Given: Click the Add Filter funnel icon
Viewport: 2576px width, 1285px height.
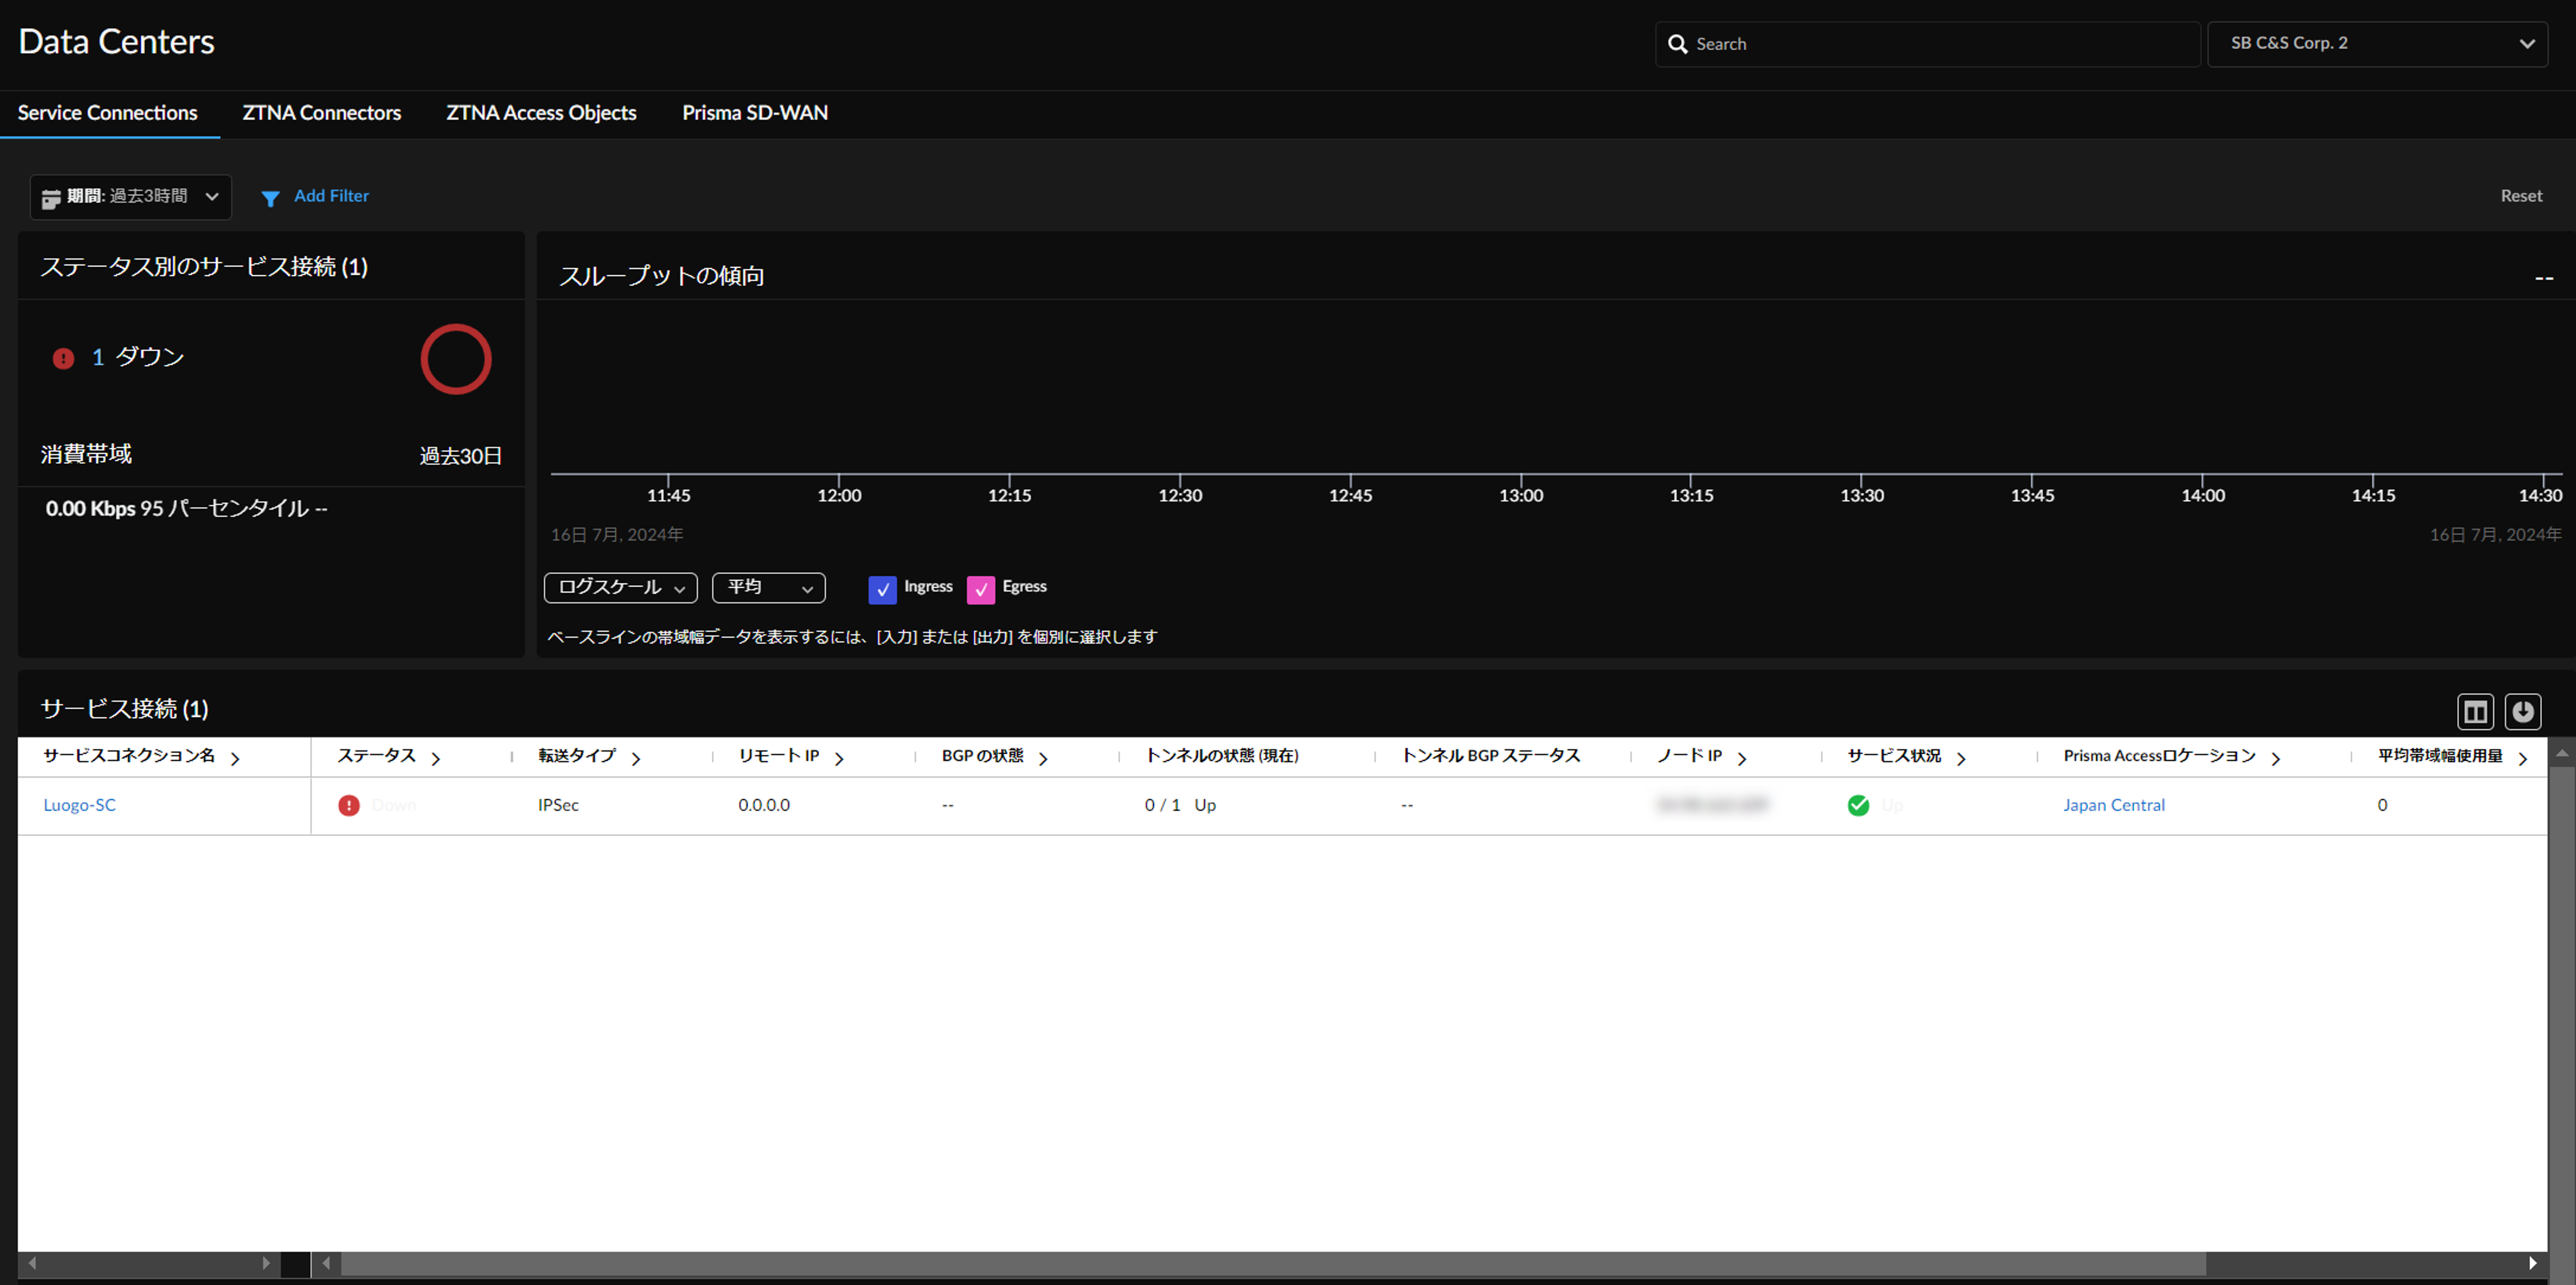Looking at the screenshot, I should 270,198.
